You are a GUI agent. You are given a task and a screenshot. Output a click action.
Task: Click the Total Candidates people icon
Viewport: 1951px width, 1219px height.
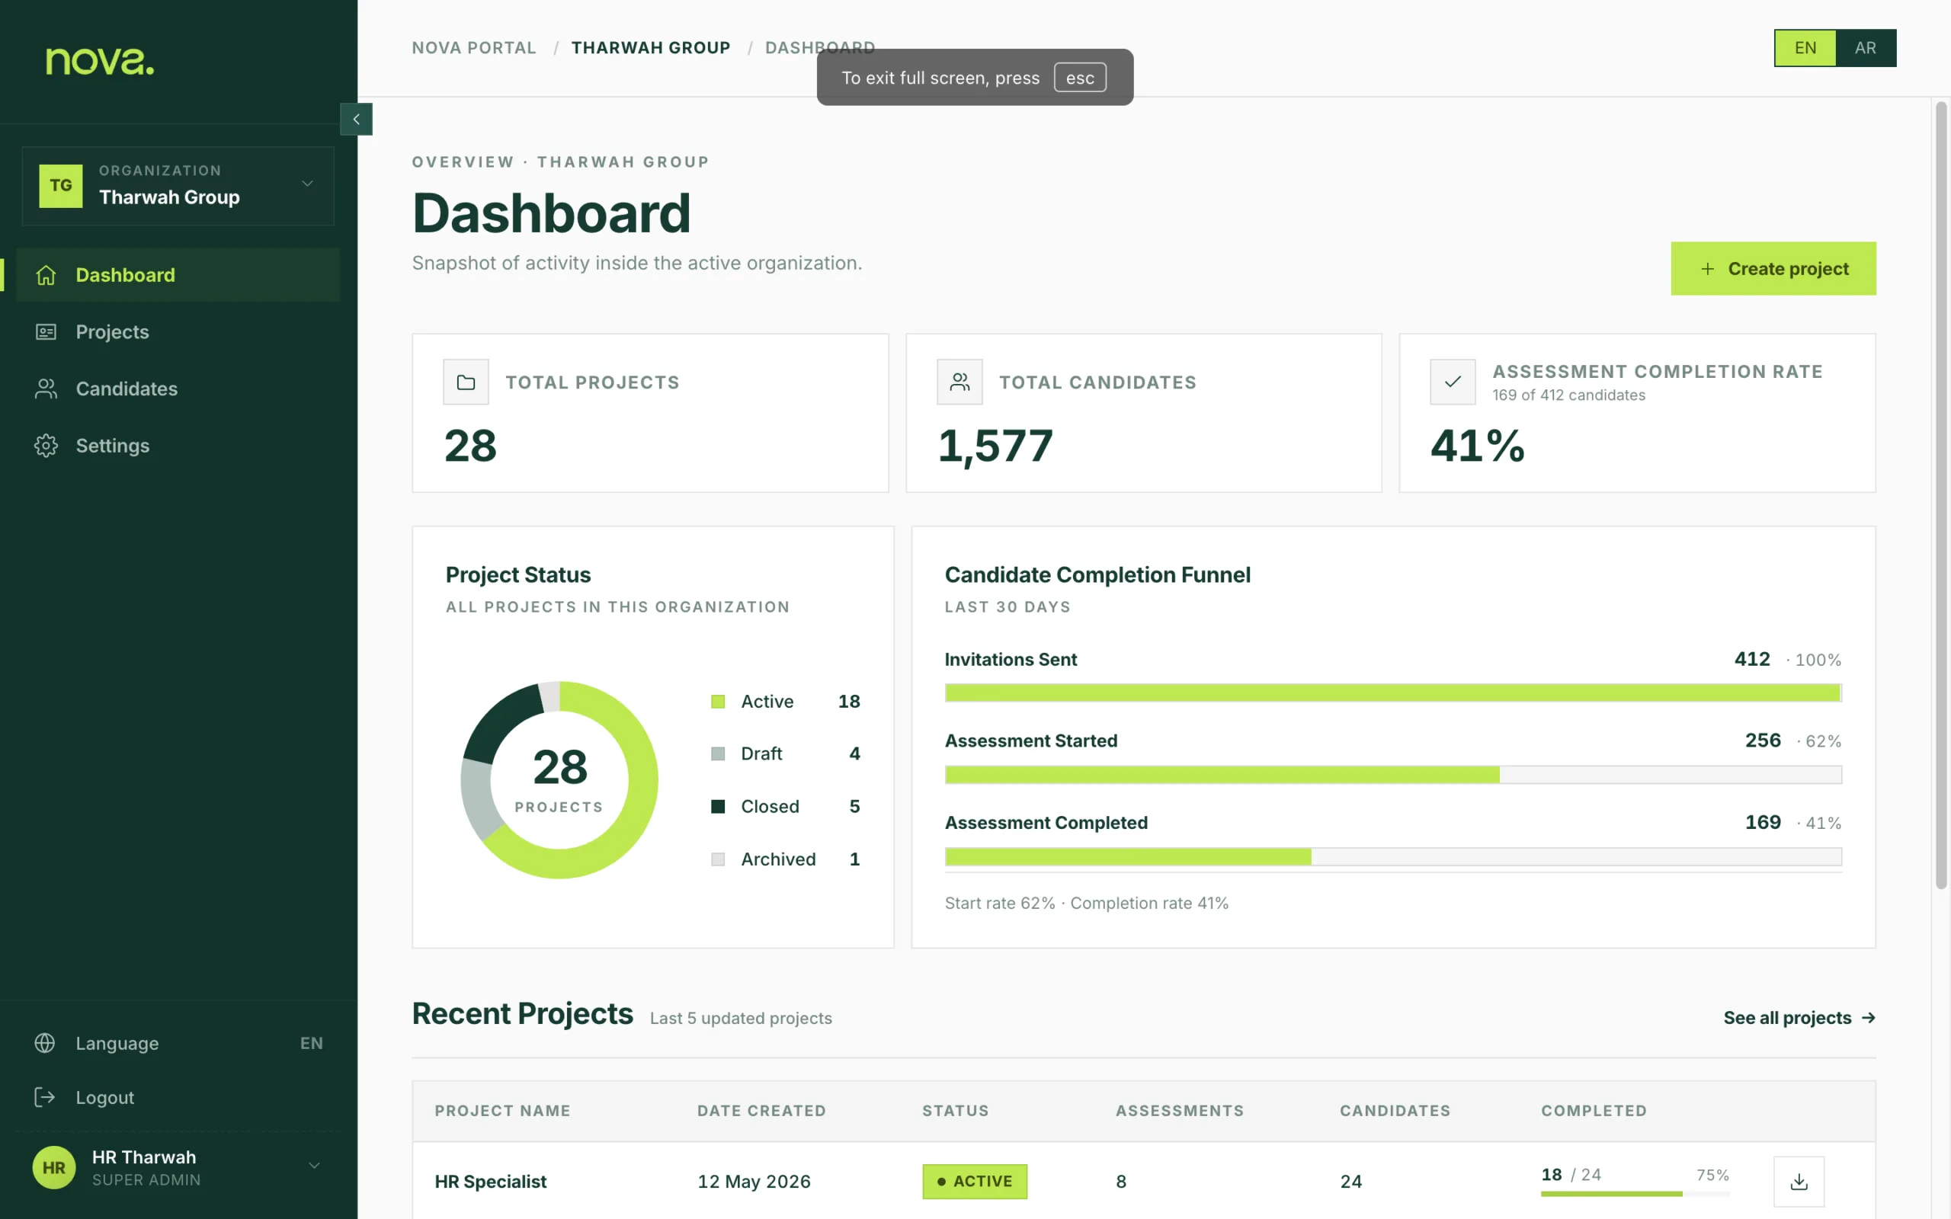(959, 382)
